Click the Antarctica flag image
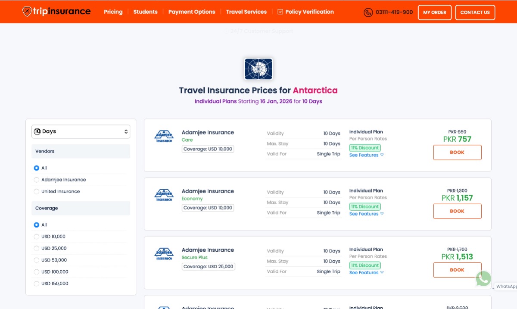The height and width of the screenshot is (309, 517). (x=258, y=69)
